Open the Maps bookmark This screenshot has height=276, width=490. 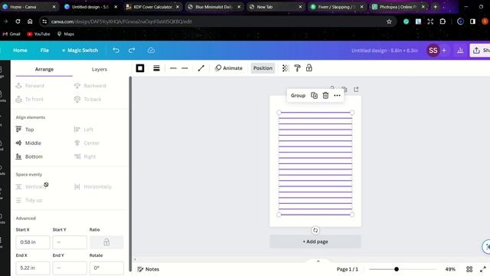pos(66,34)
